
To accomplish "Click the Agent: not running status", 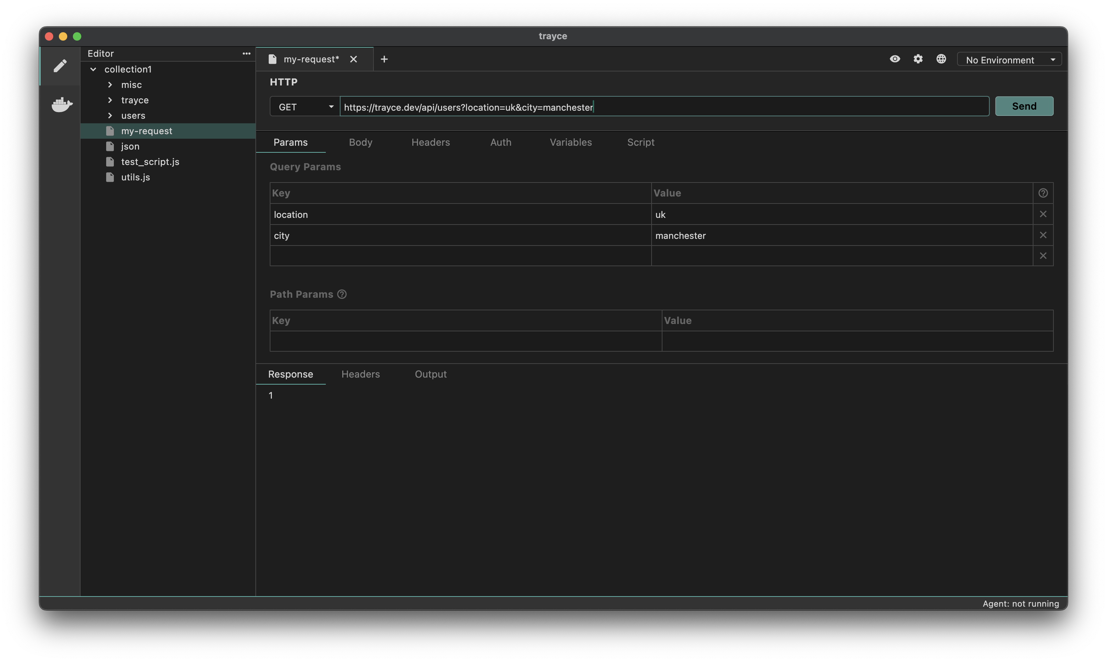I will (x=1020, y=604).
